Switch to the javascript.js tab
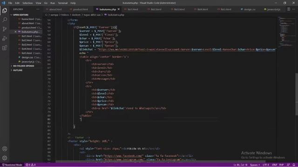Screen dimensions: 298x167 274,9
